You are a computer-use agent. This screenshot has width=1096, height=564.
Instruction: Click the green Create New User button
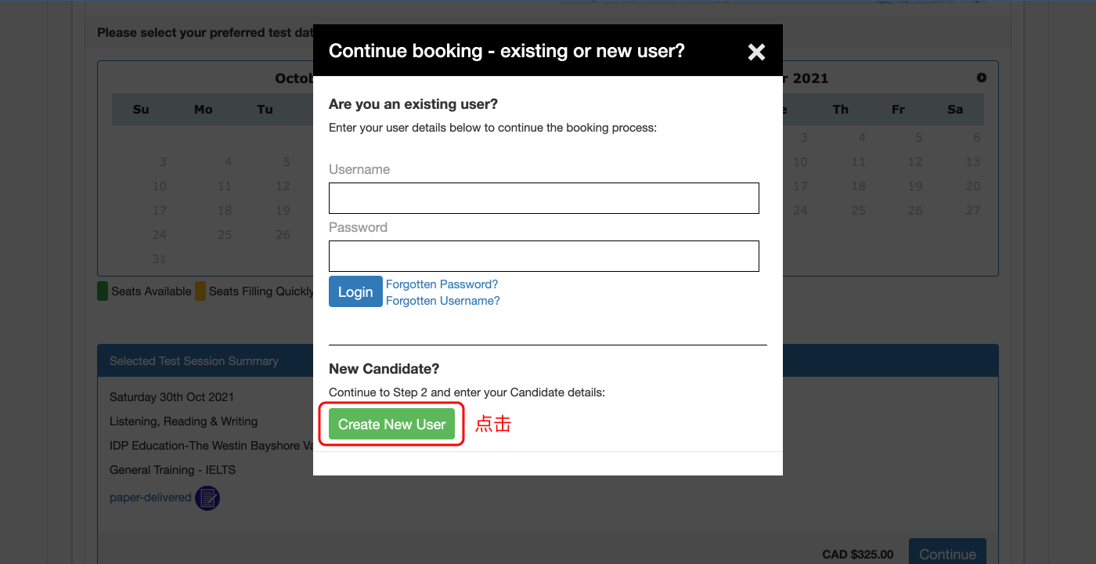pyautogui.click(x=391, y=425)
